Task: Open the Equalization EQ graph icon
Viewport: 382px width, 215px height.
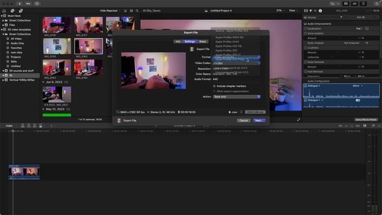Action: (367, 29)
